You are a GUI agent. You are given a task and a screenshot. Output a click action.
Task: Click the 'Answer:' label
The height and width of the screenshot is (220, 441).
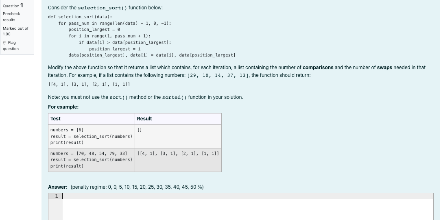58,187
